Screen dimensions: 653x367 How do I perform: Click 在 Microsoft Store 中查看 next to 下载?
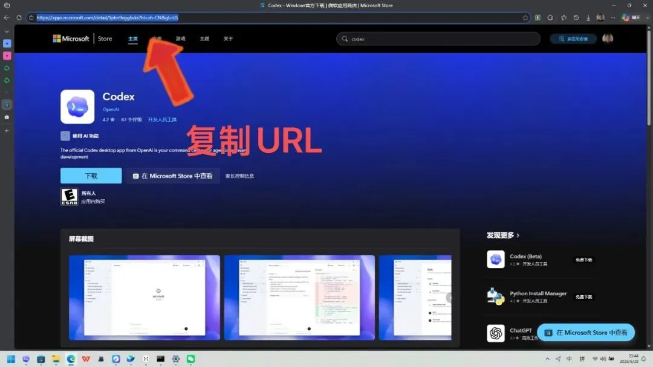(172, 176)
